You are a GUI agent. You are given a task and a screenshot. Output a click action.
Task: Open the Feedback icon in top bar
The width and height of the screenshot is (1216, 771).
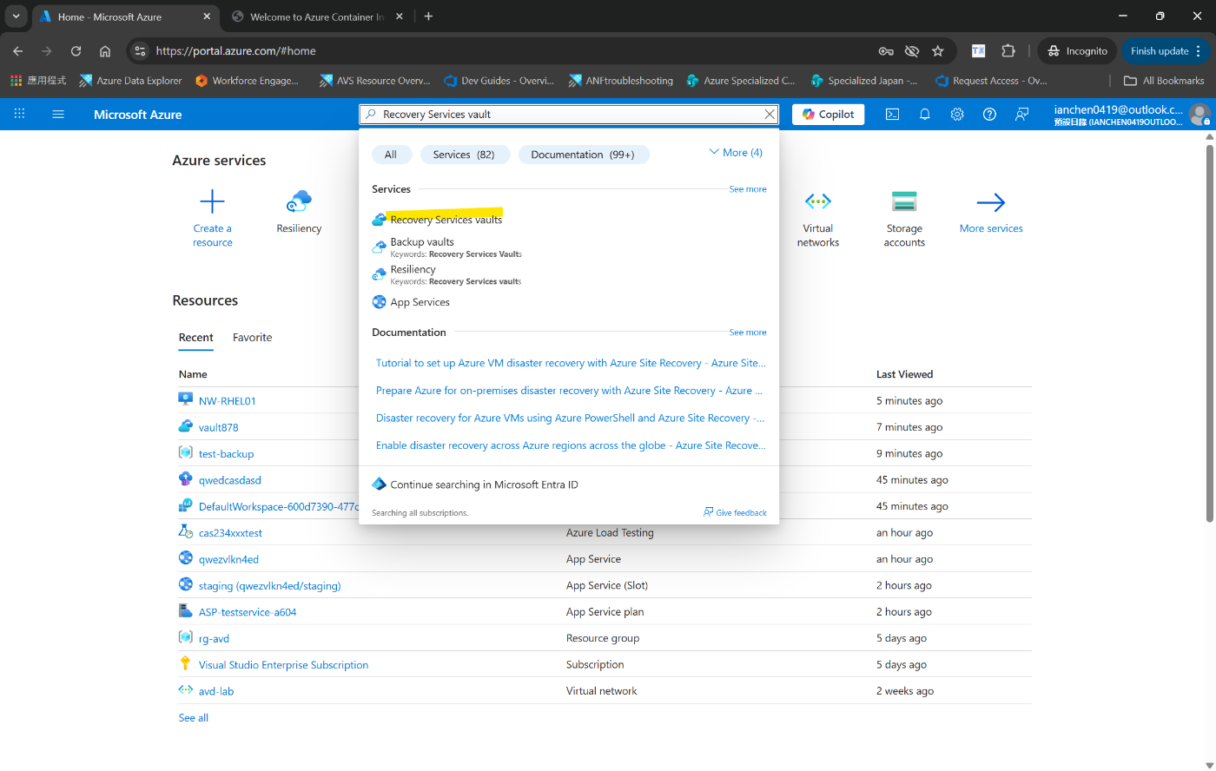click(x=1021, y=114)
